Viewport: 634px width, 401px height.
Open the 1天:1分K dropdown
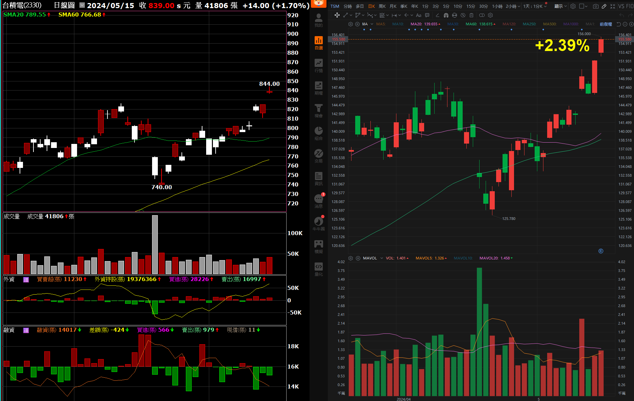pos(535,6)
